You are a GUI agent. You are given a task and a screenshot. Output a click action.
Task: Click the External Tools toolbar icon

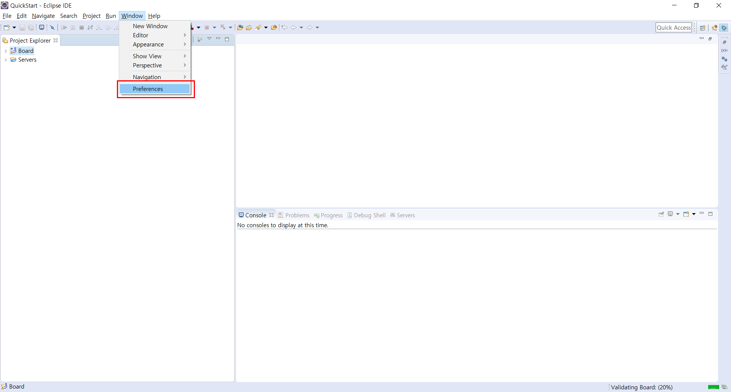(x=223, y=27)
